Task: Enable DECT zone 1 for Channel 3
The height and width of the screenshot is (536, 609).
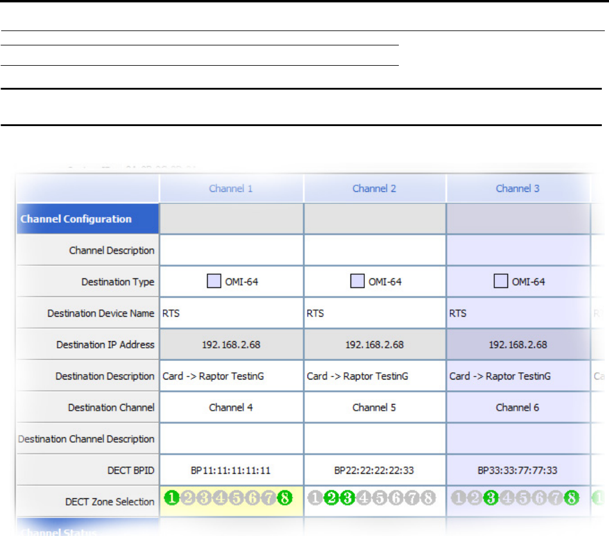Action: point(459,498)
